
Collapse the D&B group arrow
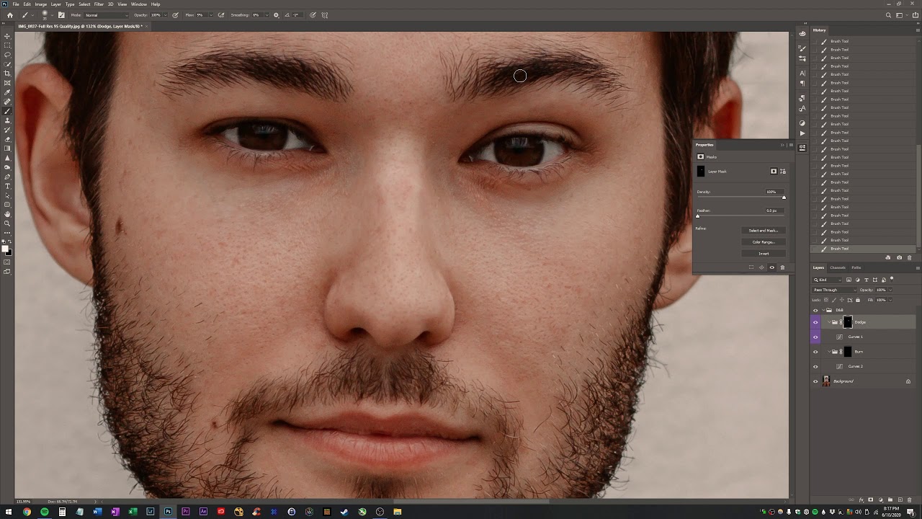pos(823,310)
